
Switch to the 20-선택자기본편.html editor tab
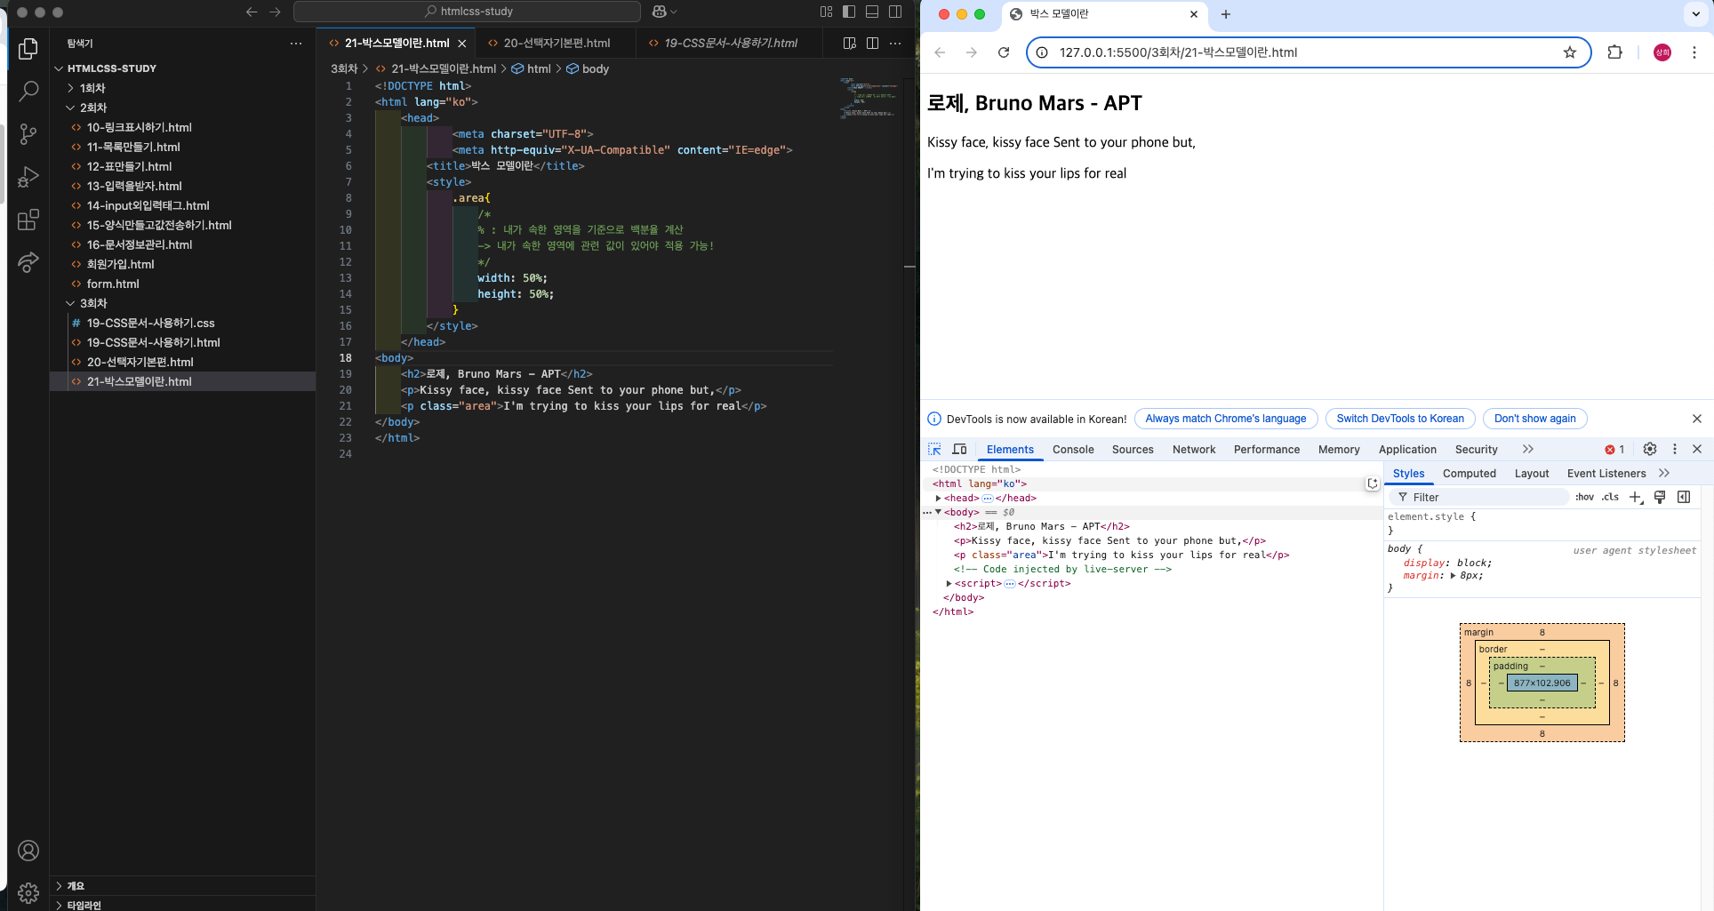557,43
